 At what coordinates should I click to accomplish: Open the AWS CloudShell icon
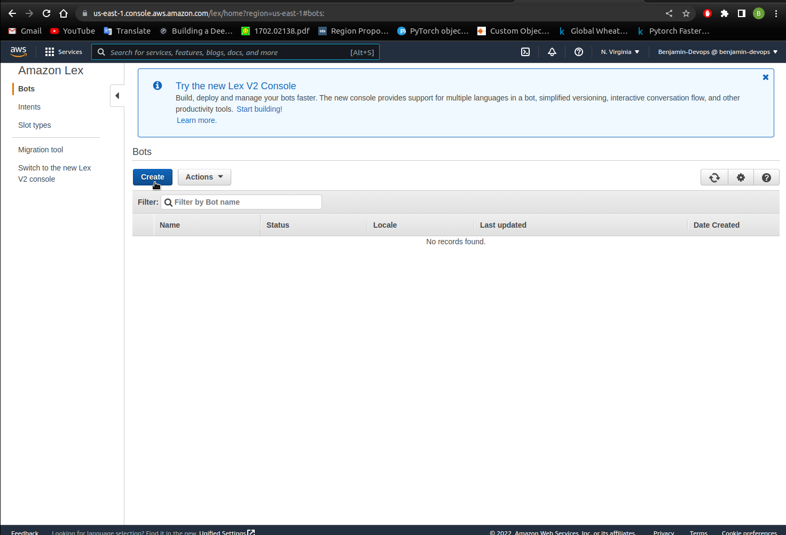525,52
